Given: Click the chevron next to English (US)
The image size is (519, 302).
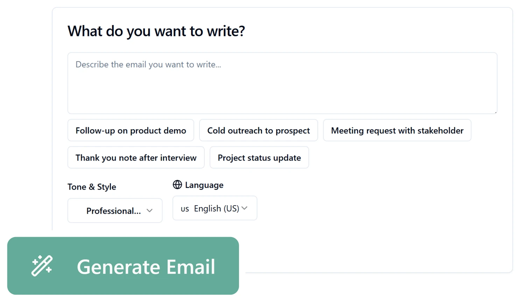Looking at the screenshot, I should (245, 208).
